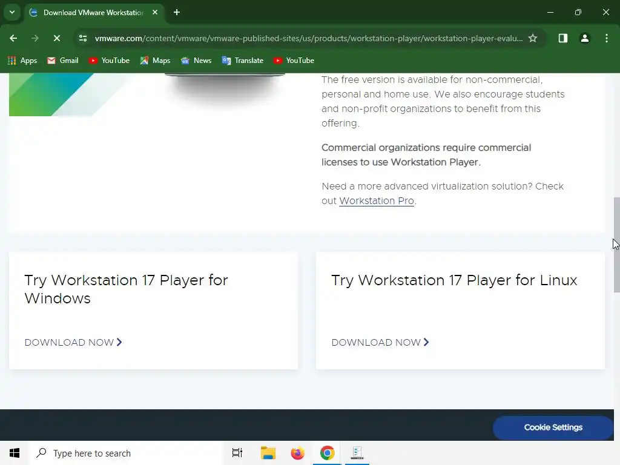The width and height of the screenshot is (620, 465).
Task: Launch Firefox from the taskbar
Action: point(297,453)
